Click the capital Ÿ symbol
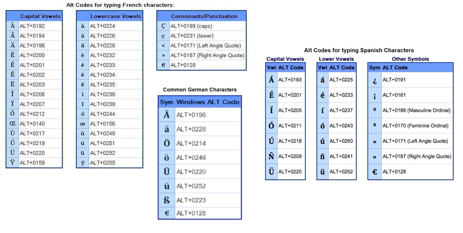 [12, 162]
